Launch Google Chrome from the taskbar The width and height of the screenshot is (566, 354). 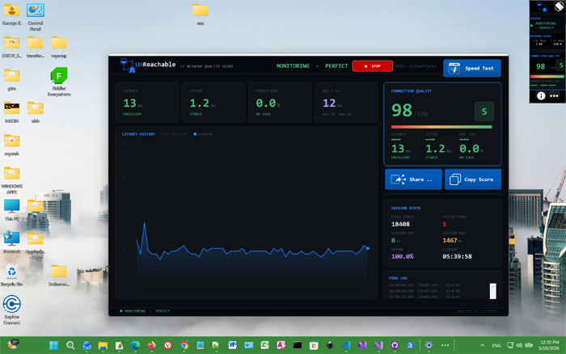click(x=184, y=345)
